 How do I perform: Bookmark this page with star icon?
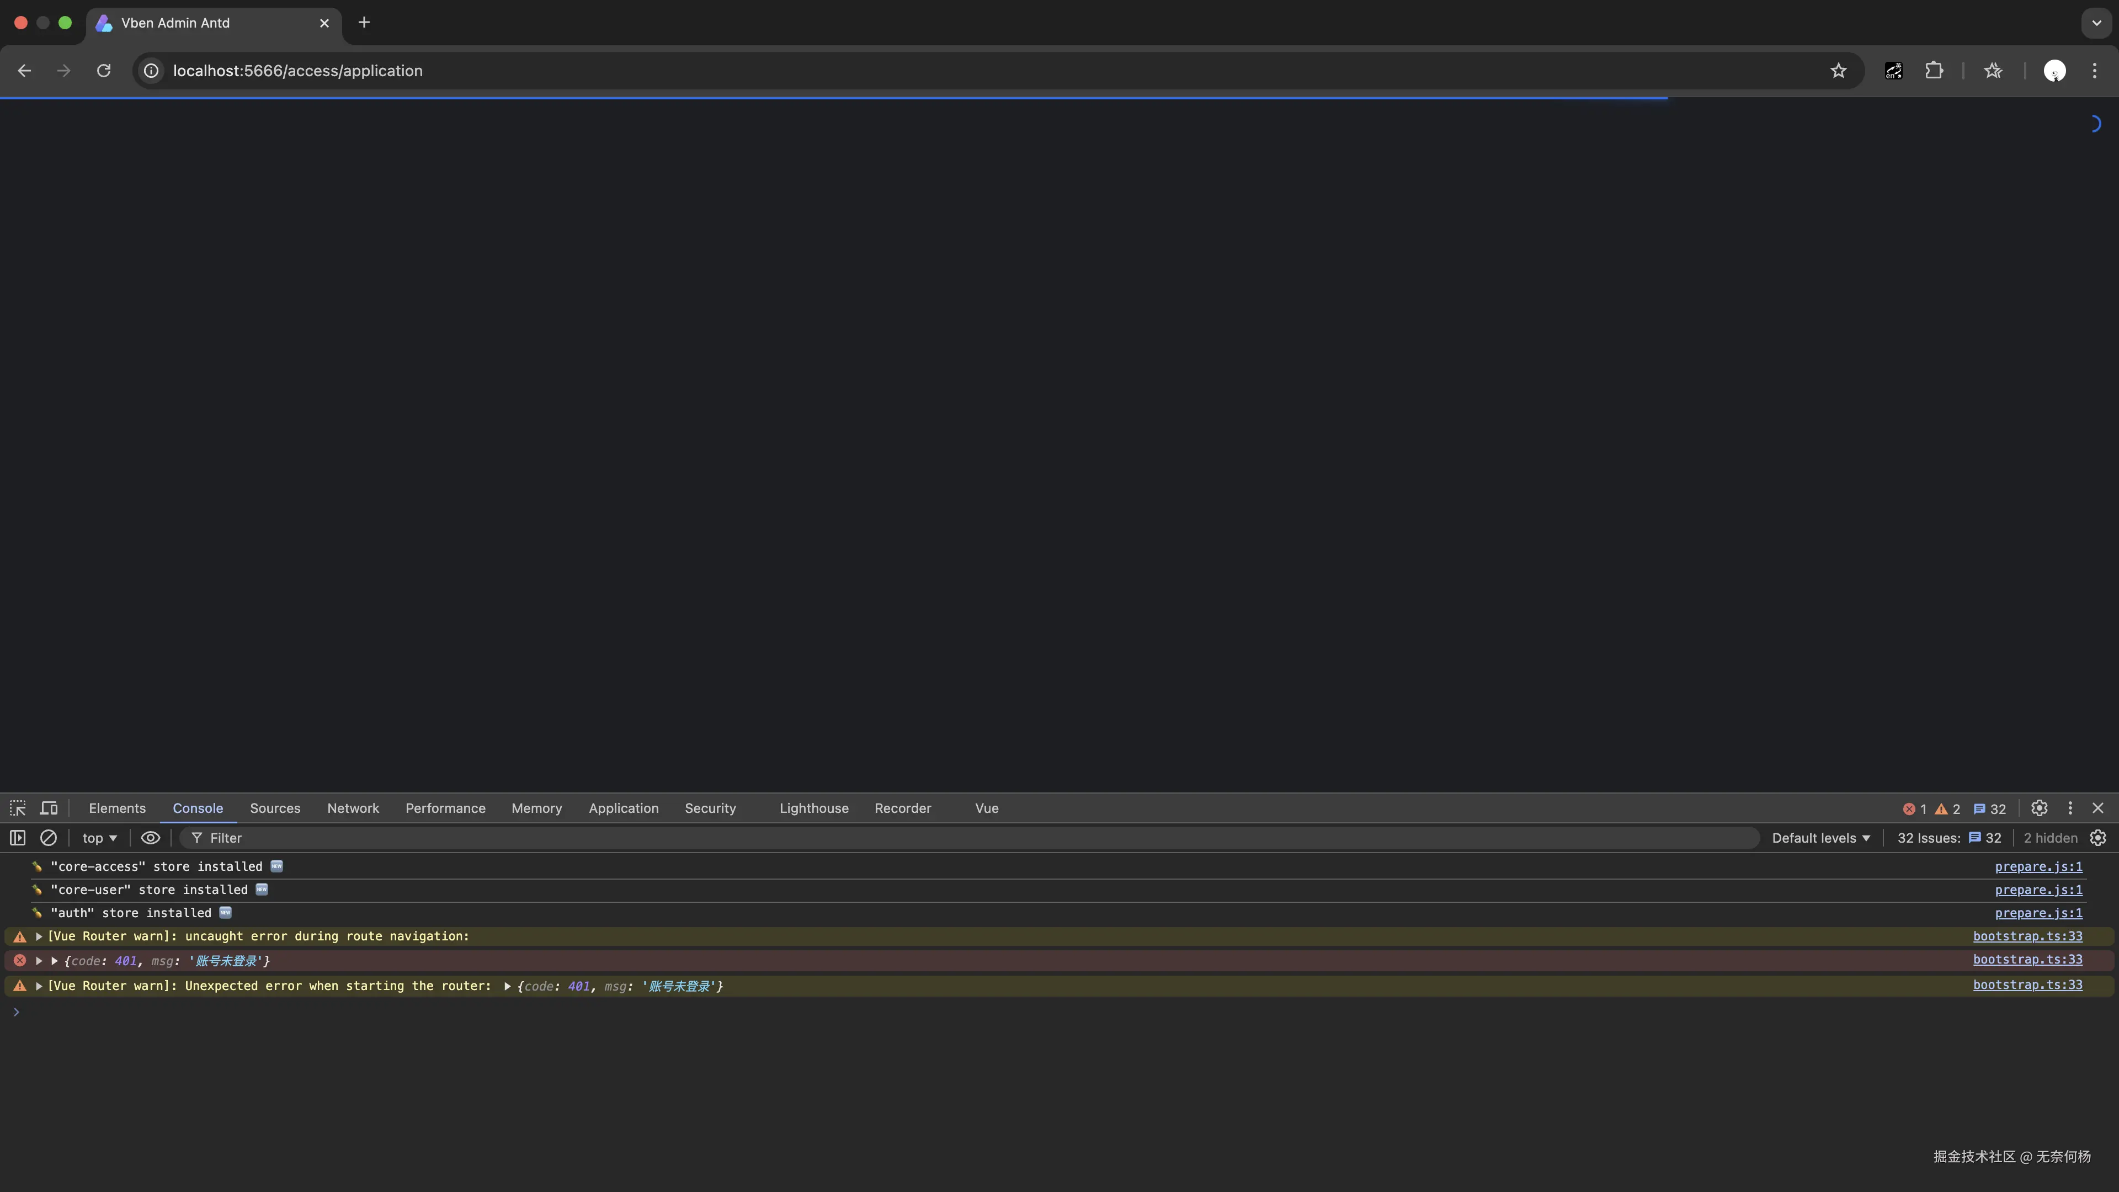1838,71
